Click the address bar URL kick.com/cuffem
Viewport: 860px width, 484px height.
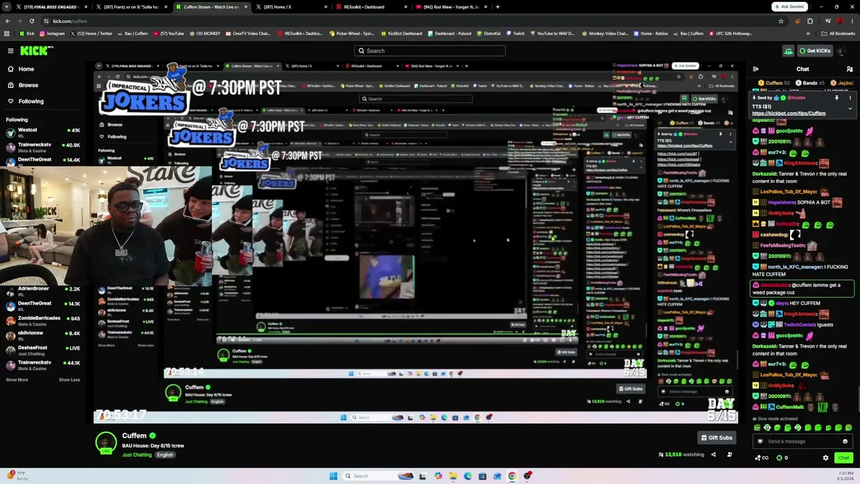(70, 21)
